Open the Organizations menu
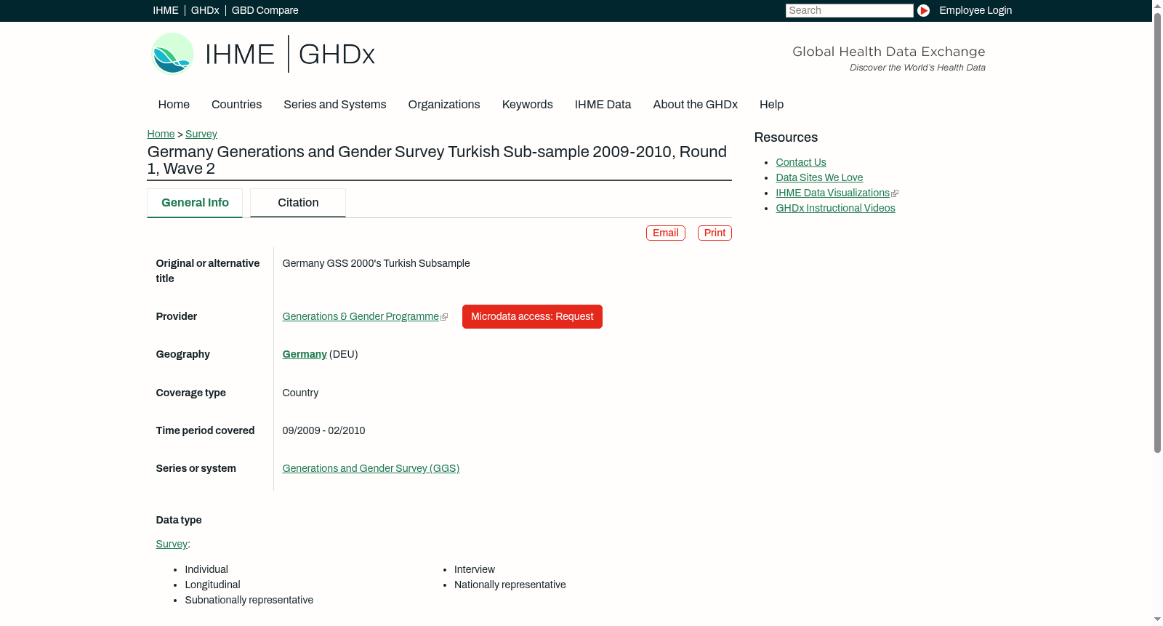Image resolution: width=1163 pixels, height=626 pixels. (444, 105)
